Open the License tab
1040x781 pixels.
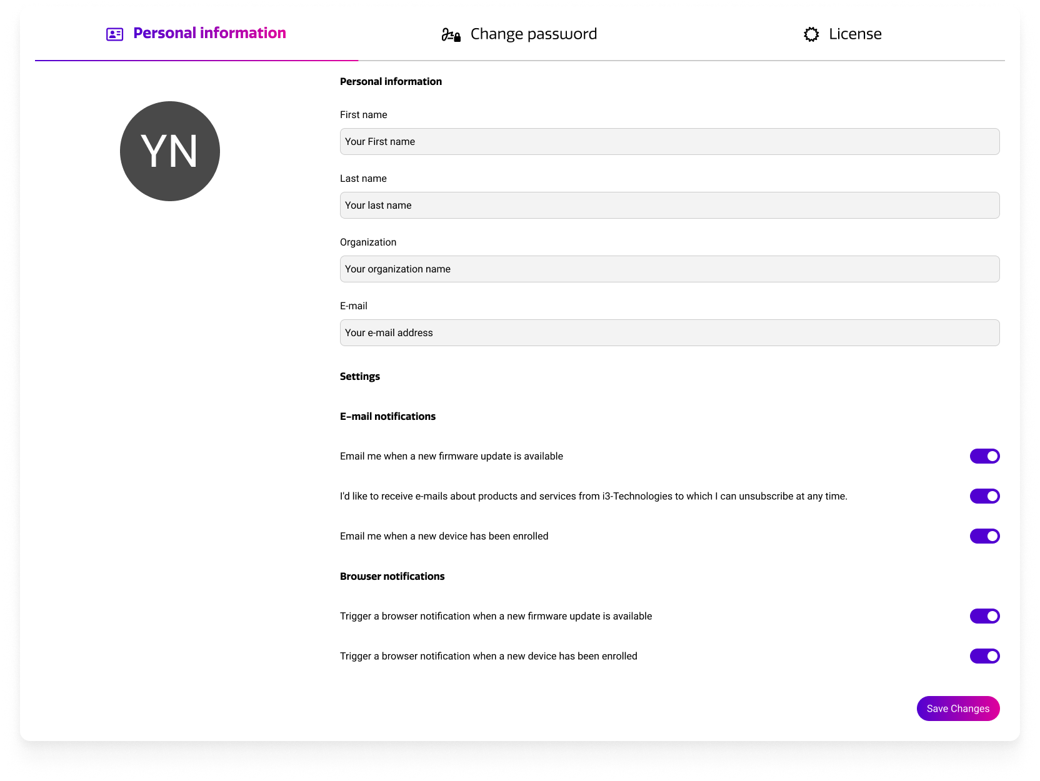point(854,34)
